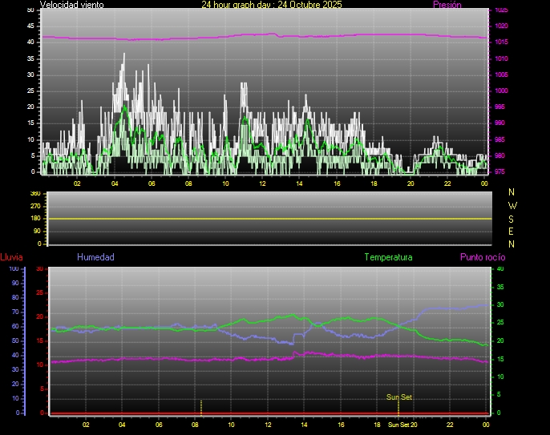550x435 pixels.
Task: Click the magenta 'Punto rocío' legend label
Action: [482, 257]
